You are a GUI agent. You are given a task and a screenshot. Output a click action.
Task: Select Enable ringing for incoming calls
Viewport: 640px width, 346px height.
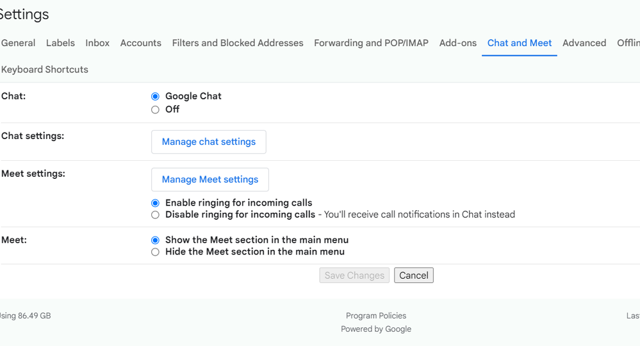coord(155,202)
